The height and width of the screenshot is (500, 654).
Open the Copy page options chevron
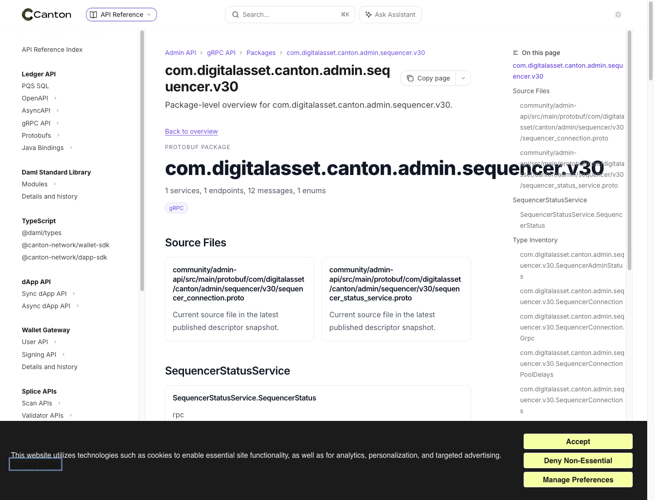[463, 78]
